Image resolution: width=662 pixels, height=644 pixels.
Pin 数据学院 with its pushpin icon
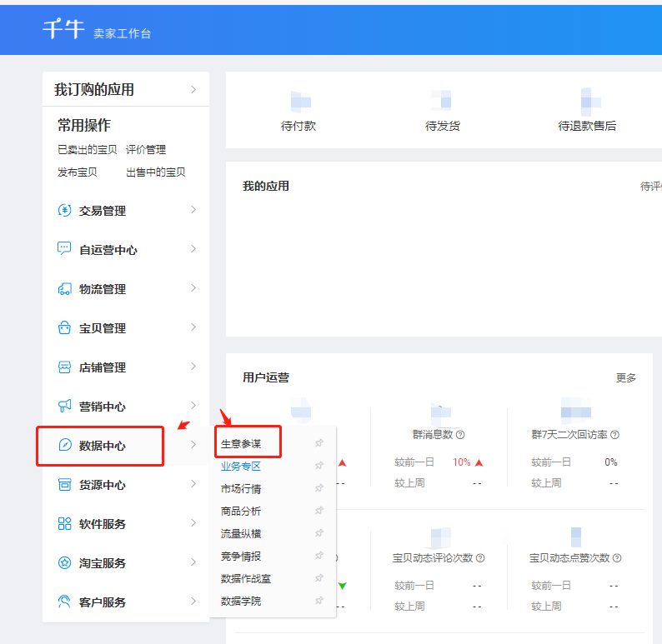click(319, 600)
